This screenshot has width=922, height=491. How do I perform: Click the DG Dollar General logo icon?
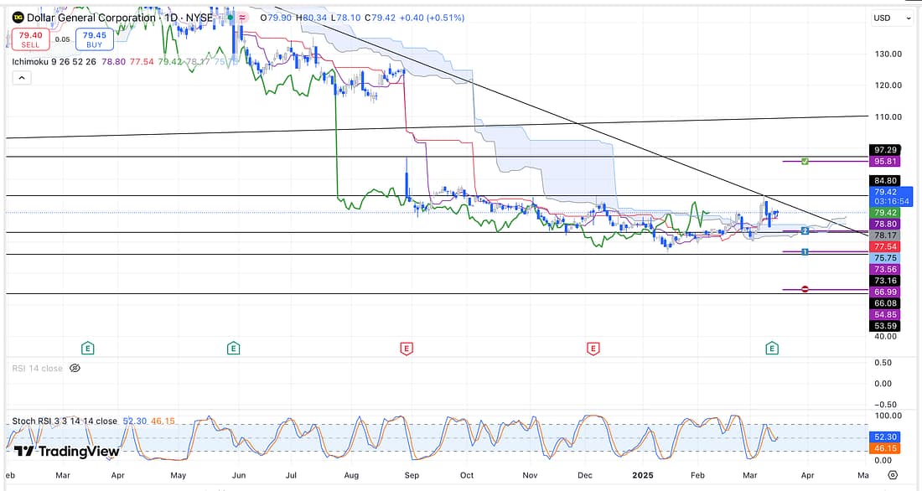tap(18, 17)
